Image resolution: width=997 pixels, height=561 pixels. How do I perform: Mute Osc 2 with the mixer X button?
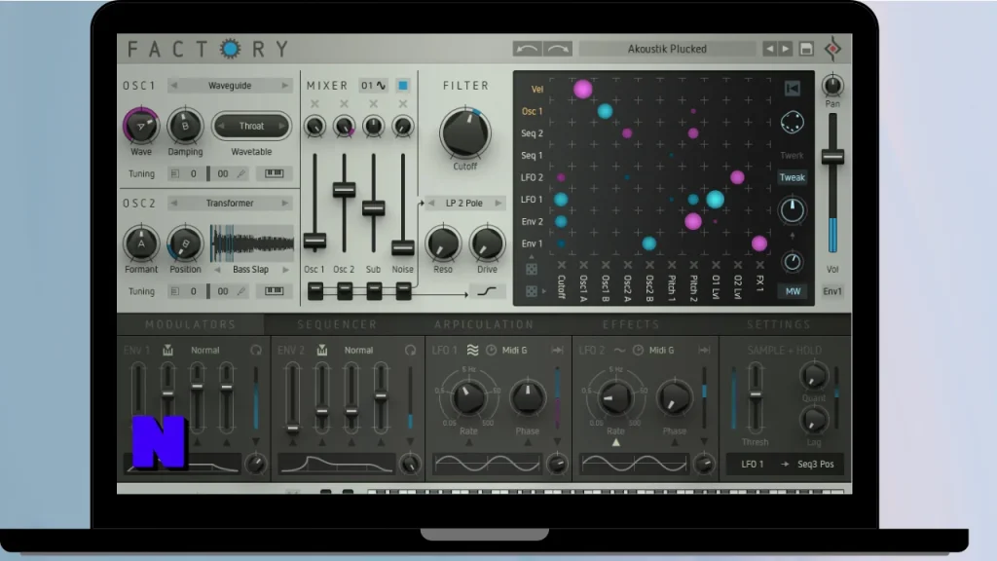click(344, 103)
